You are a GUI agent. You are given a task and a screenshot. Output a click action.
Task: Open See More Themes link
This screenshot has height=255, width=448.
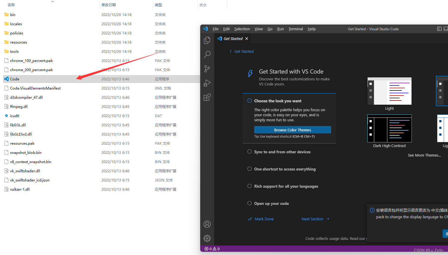pyautogui.click(x=424, y=155)
